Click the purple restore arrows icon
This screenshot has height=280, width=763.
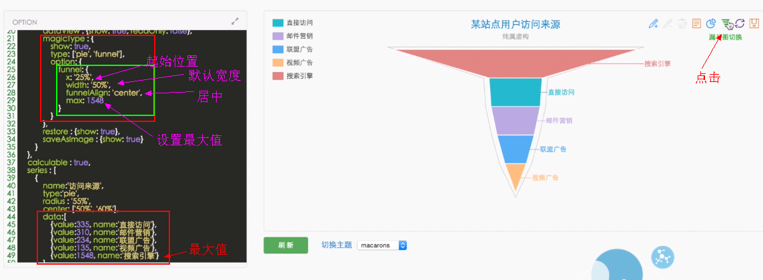coord(740,23)
